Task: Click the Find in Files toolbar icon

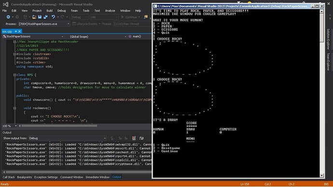Action: coord(146,17)
